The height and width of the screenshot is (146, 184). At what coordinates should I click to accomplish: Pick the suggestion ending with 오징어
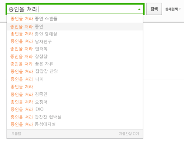(x=75, y=102)
